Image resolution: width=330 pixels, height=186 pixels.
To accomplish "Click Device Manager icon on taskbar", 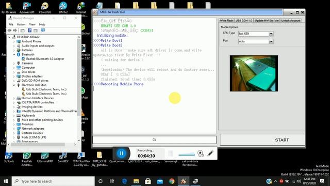I will pos(195,181).
